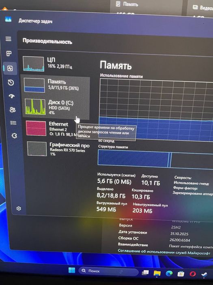Open the Details list icon in sidebar
Screen dimensions: 213x285
(x=13, y=123)
